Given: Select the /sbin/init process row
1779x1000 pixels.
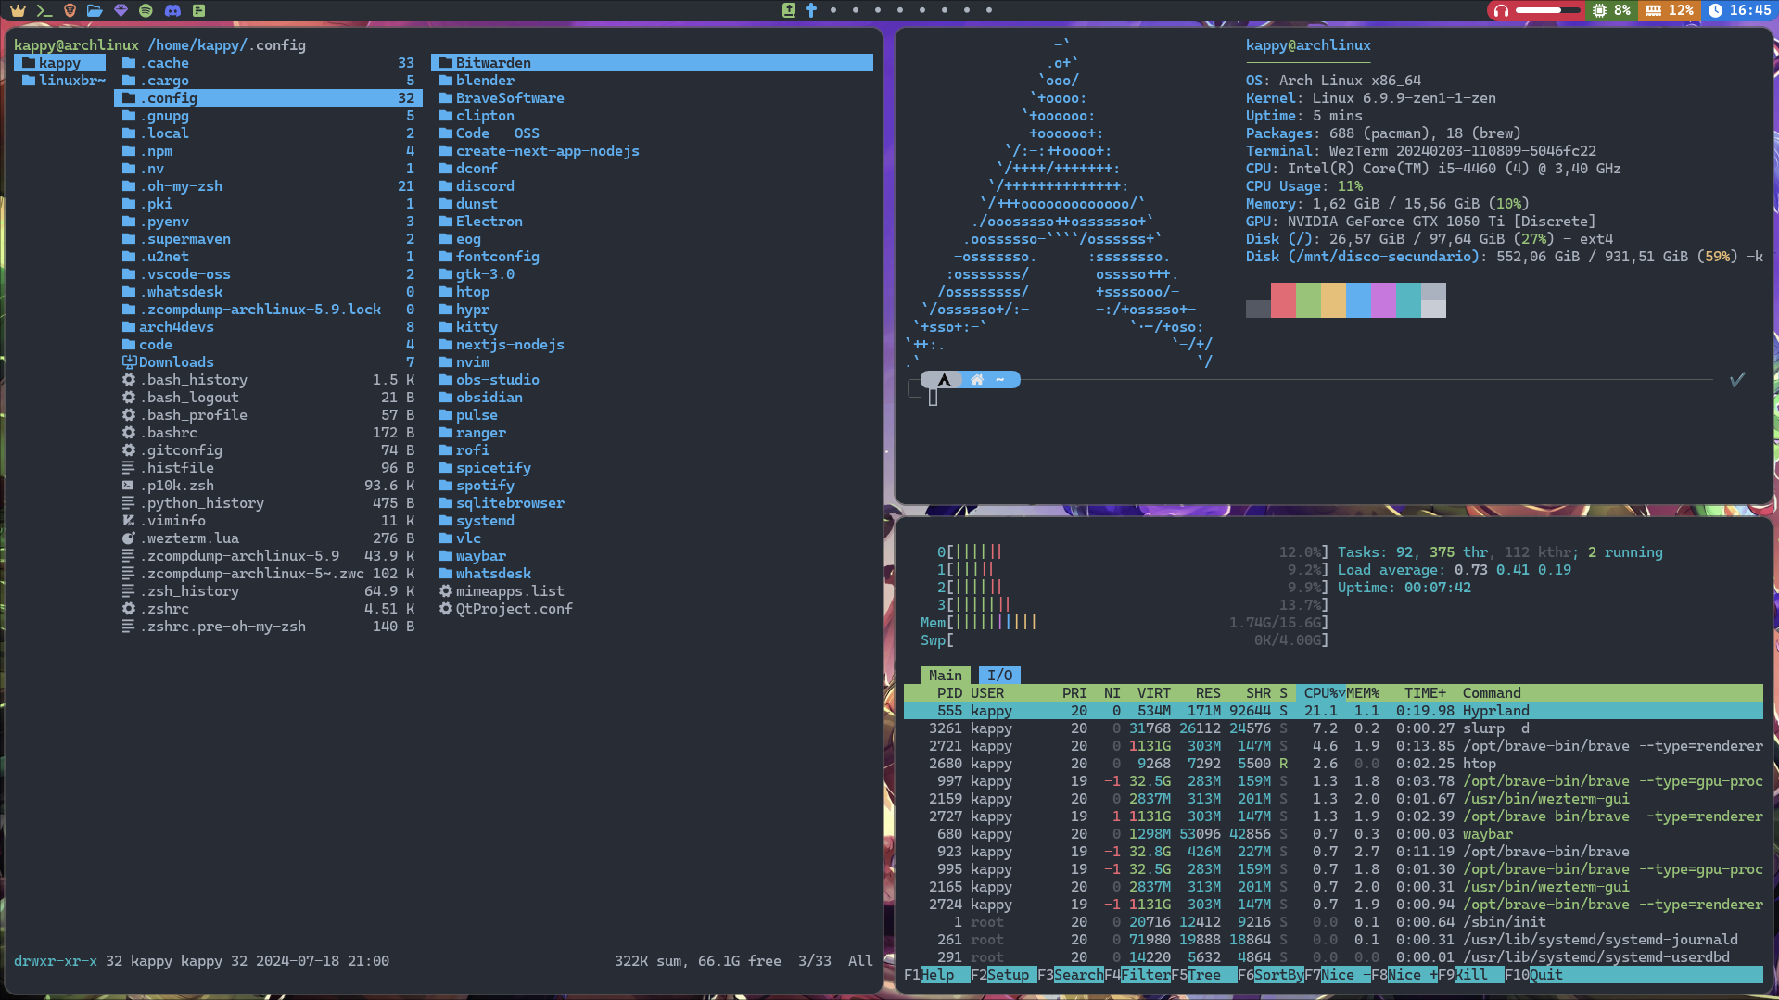Looking at the screenshot, I should point(1333,922).
